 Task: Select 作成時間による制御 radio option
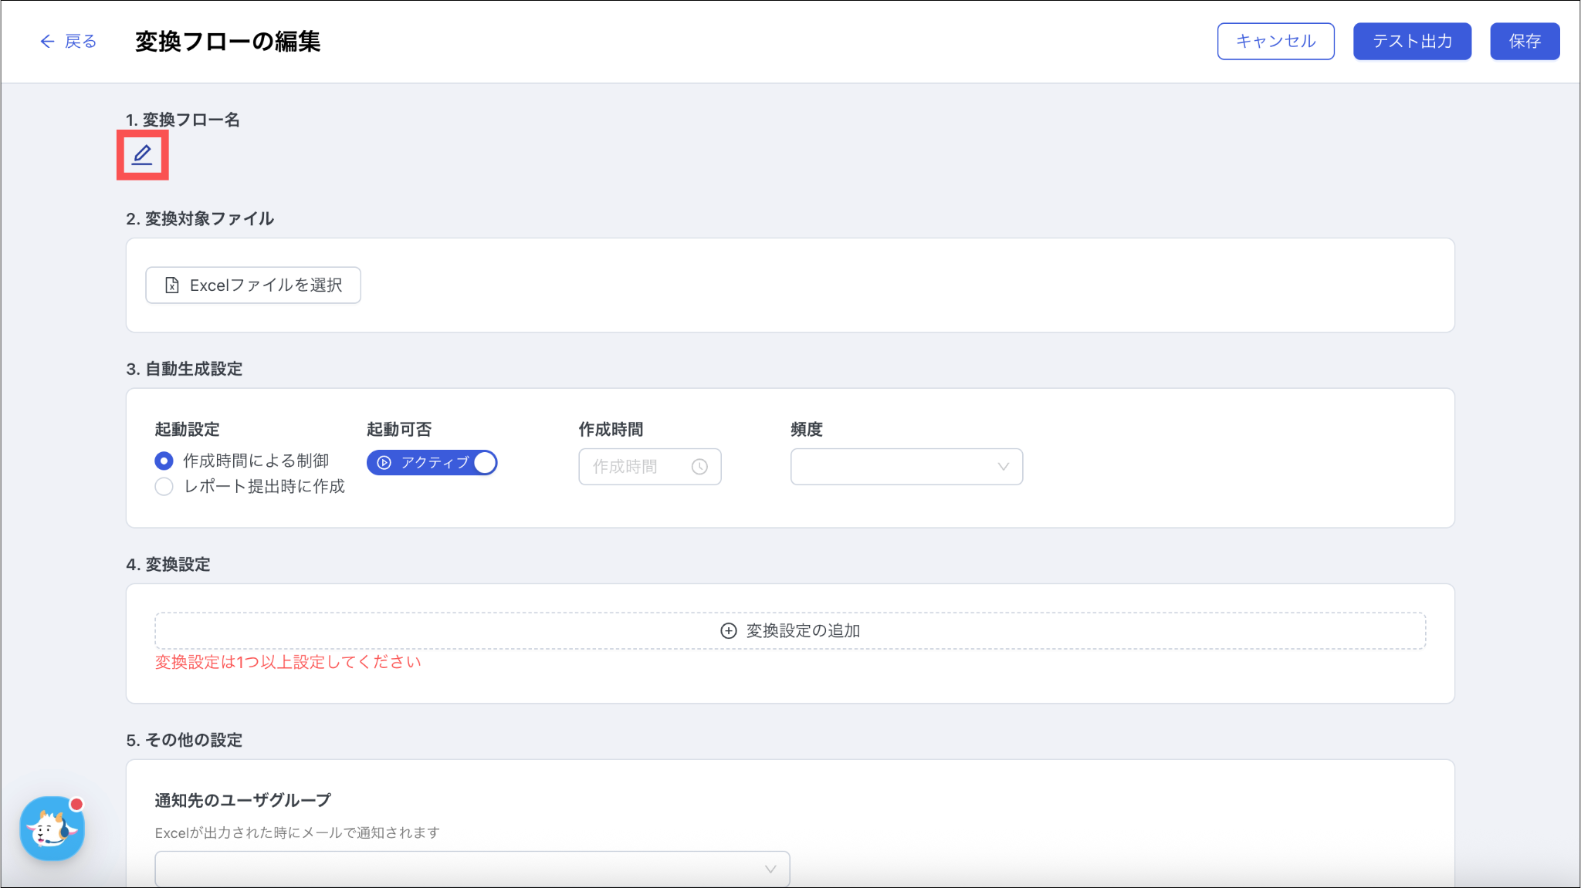(x=164, y=461)
